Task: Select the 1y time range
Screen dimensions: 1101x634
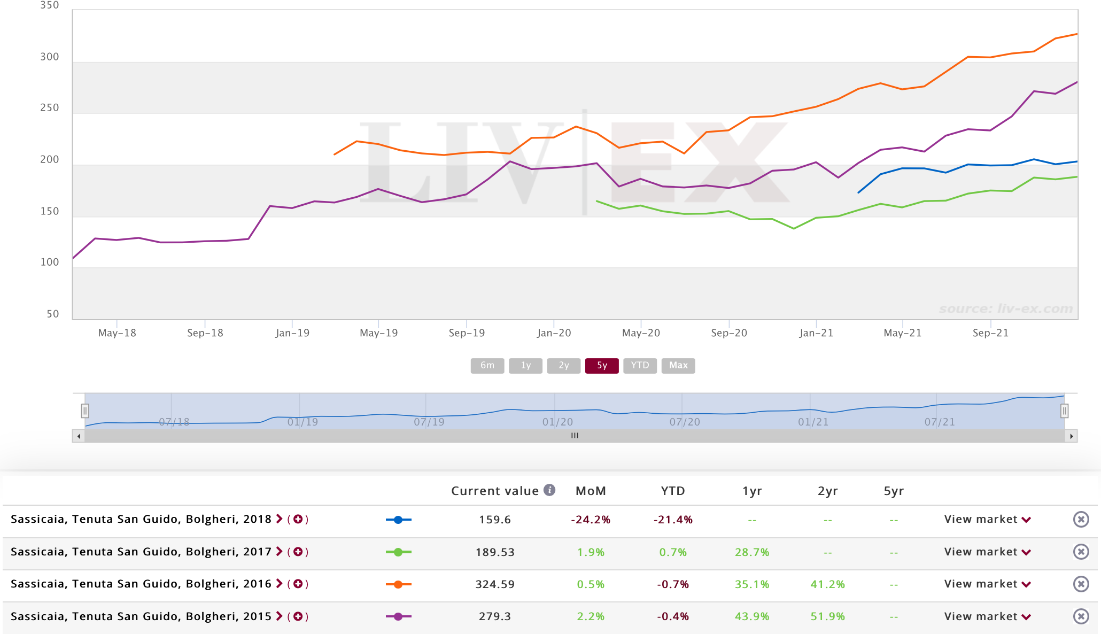Action: tap(525, 366)
